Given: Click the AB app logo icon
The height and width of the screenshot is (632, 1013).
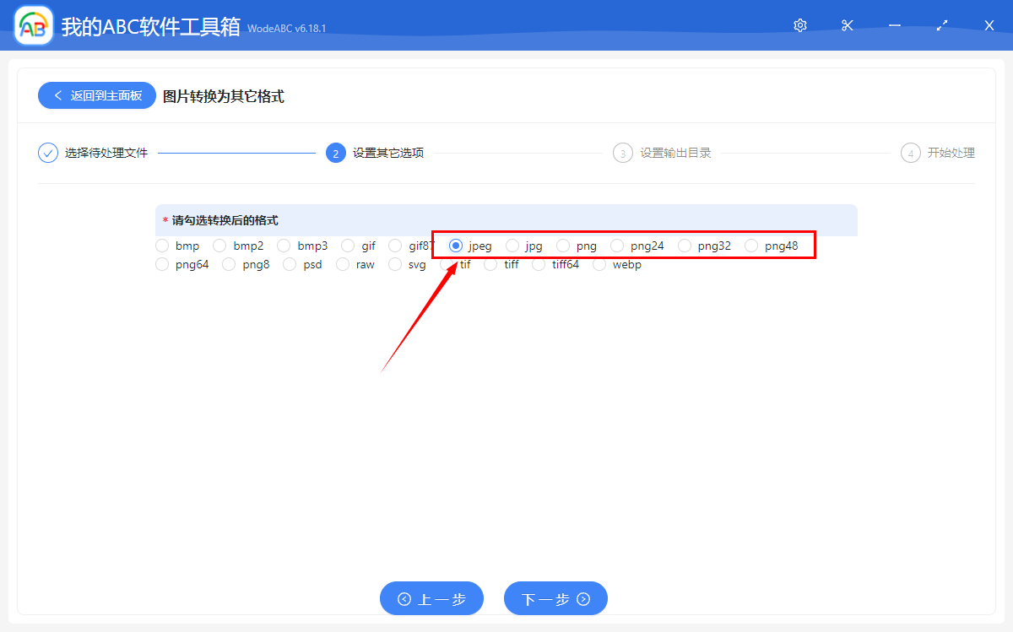Looking at the screenshot, I should 32,24.
